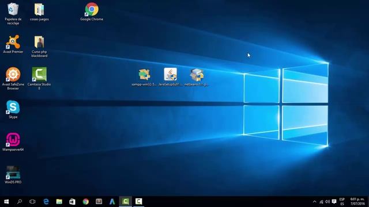The width and height of the screenshot is (369, 207).
Task: Select Avast SafeZone Browser shortcut
Action: coord(13,78)
